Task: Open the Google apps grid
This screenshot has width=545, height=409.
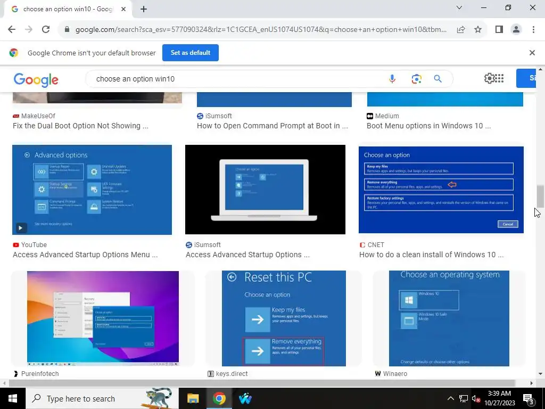Action: [499, 78]
